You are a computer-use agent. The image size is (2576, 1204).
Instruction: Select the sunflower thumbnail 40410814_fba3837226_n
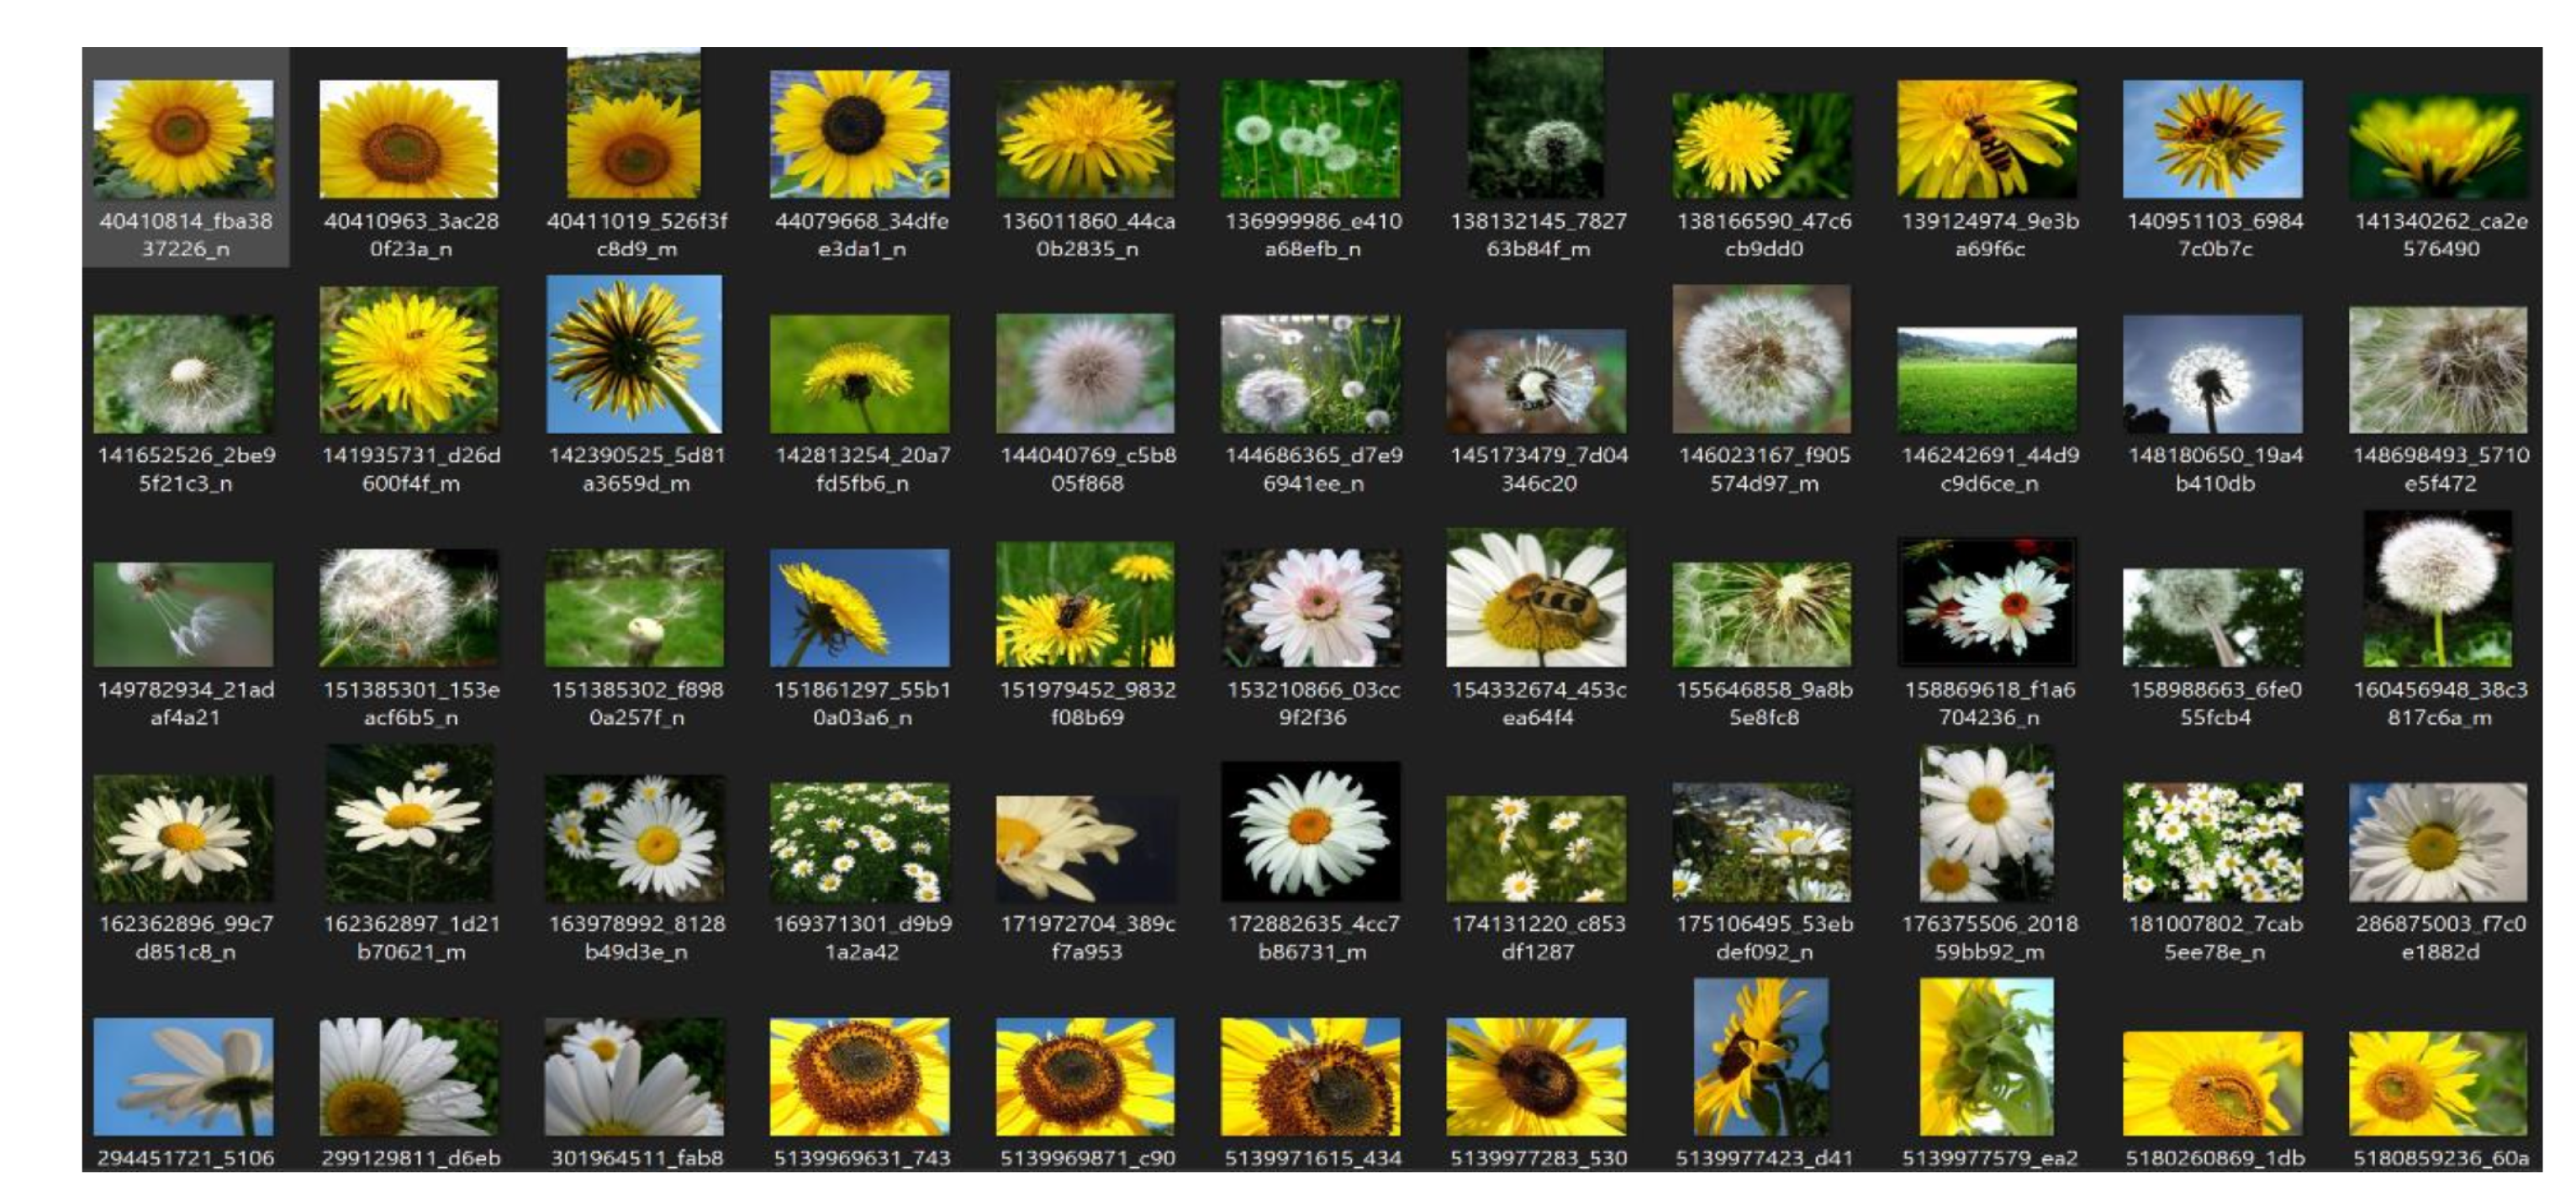pyautogui.click(x=185, y=140)
